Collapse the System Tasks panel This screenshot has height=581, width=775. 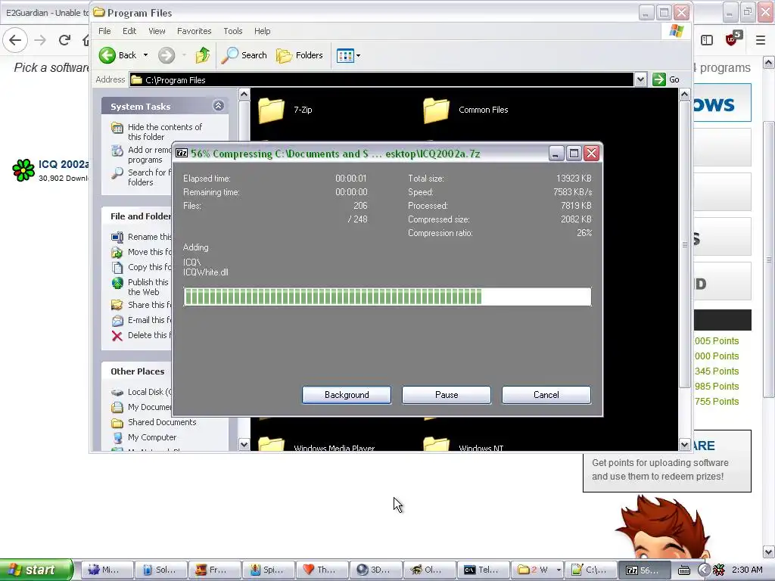(x=218, y=106)
